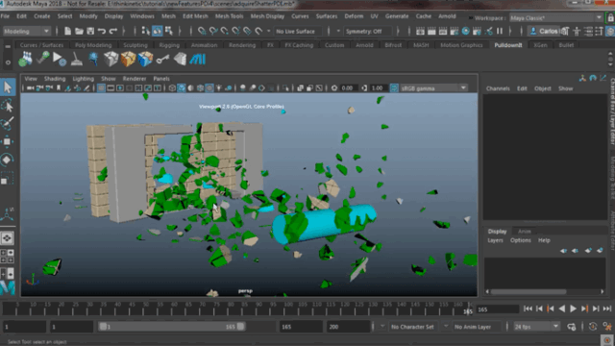The image size is (615, 346).
Task: Open the Channels menu in Channel Box
Action: point(498,88)
